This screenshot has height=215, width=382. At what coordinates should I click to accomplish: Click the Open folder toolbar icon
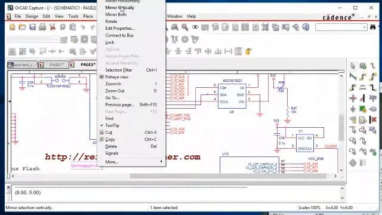pos(22,27)
